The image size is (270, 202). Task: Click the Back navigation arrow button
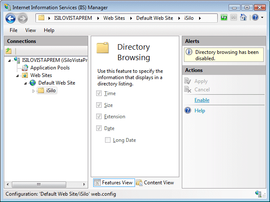click(x=10, y=18)
